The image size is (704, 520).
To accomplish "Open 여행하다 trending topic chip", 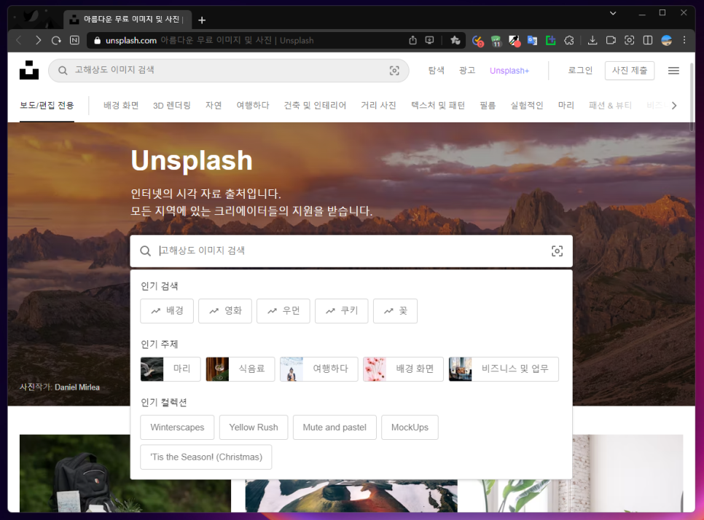I will [x=318, y=369].
